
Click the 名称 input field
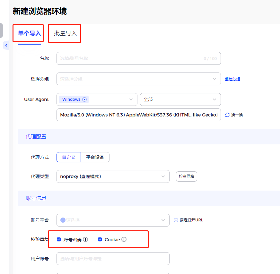pyautogui.click(x=139, y=58)
